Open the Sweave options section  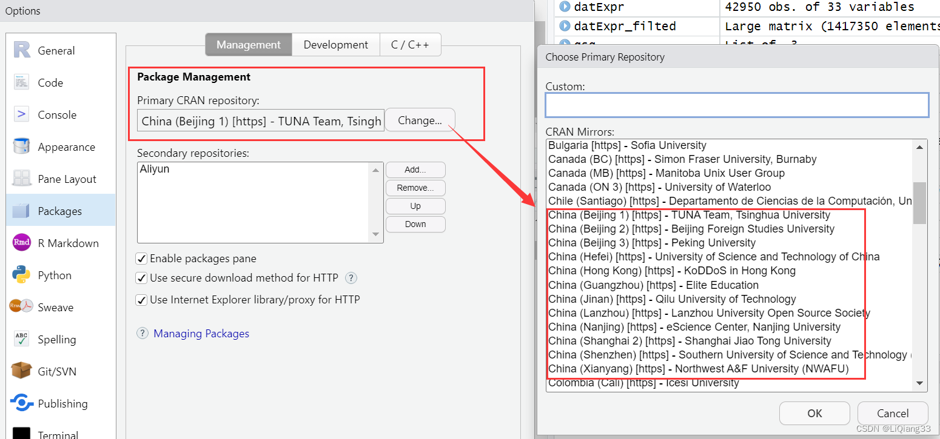(x=61, y=308)
